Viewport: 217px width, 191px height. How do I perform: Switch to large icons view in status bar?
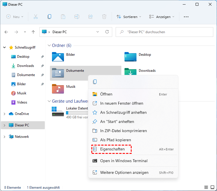212,187
